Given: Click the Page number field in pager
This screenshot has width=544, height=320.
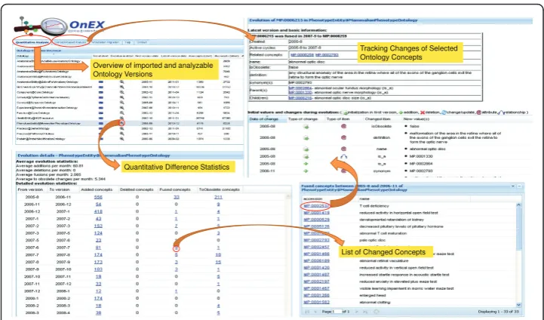Looking at the screenshot, I should click(x=337, y=312).
